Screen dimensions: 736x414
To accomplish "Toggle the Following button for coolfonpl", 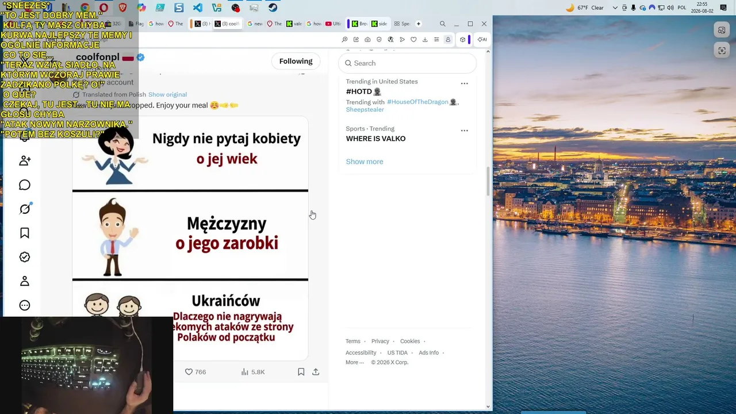I will [x=296, y=61].
